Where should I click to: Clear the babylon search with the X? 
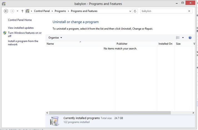coord(189,11)
